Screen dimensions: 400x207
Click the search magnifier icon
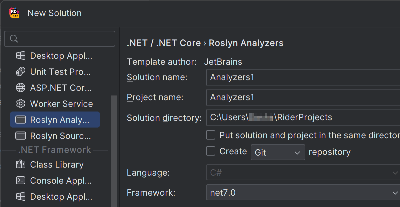click(14, 39)
